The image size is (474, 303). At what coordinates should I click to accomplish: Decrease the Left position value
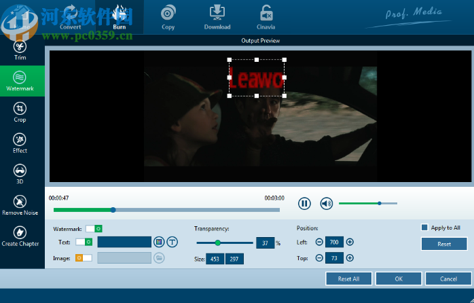click(319, 242)
